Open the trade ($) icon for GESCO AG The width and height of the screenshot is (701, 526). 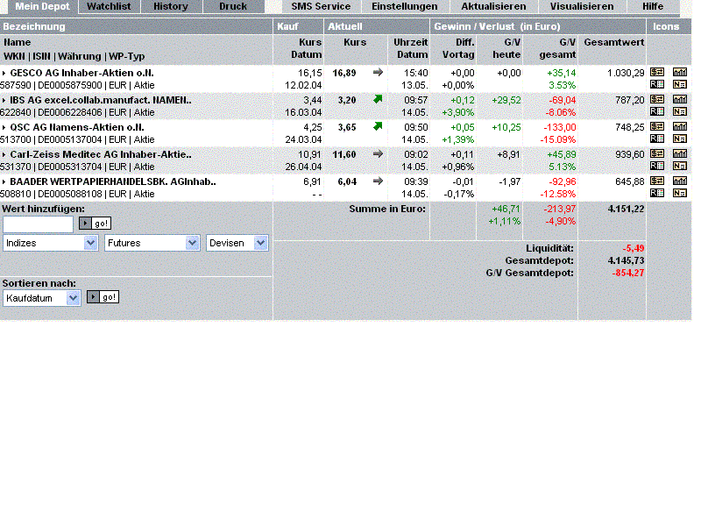click(x=656, y=72)
